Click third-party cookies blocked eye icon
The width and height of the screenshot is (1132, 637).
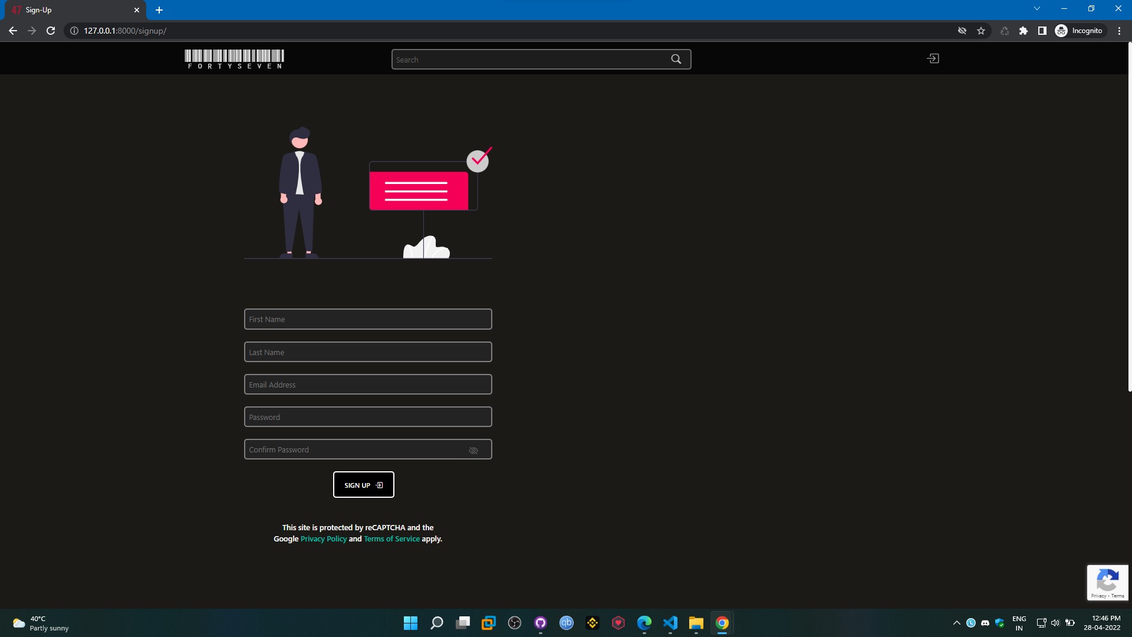click(x=962, y=31)
